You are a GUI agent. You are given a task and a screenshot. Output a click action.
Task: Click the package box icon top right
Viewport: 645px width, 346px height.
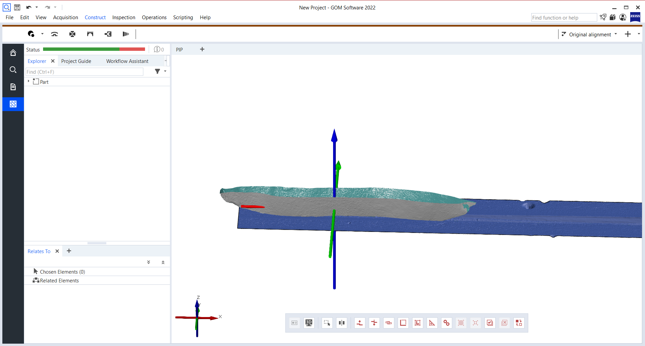[613, 17]
